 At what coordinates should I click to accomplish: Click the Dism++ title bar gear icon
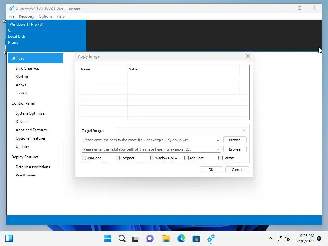(x=11, y=8)
